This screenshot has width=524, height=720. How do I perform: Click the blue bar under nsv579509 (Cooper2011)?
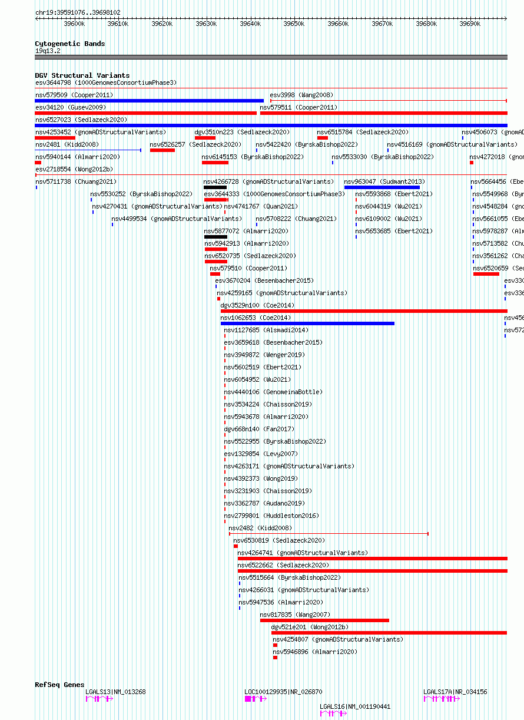[149, 101]
